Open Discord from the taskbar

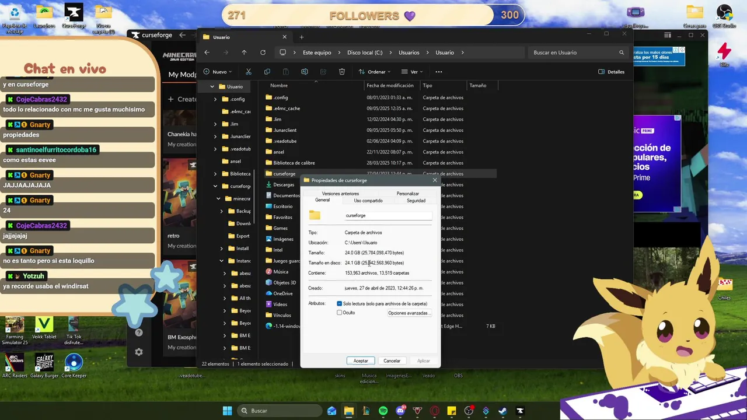pyautogui.click(x=400, y=411)
